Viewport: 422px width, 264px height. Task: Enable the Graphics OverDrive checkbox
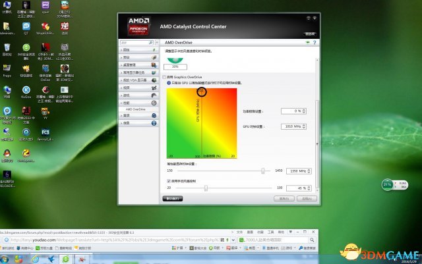click(x=164, y=77)
